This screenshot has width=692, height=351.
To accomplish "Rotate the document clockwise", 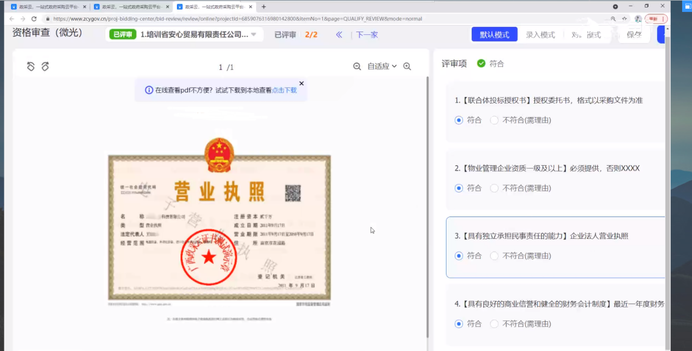I will pos(45,66).
